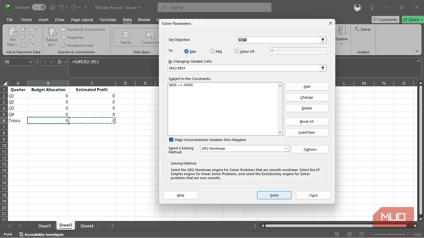Select the Stocks data type

point(126,37)
